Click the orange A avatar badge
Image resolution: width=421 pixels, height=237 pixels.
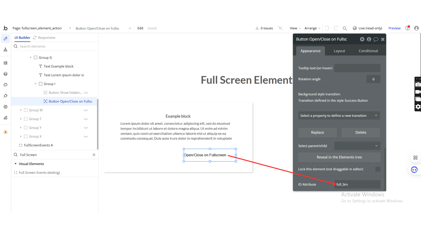pos(5,132)
